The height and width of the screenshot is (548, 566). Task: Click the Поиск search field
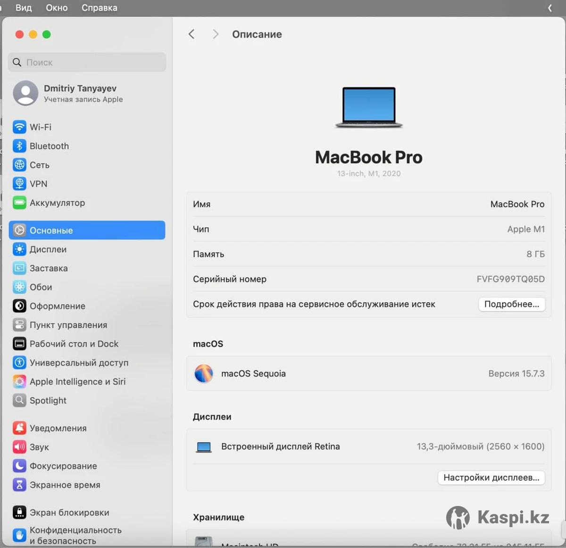coord(87,62)
